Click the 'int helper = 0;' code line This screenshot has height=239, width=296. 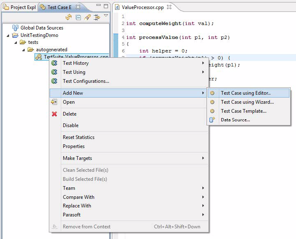[x=163, y=51]
